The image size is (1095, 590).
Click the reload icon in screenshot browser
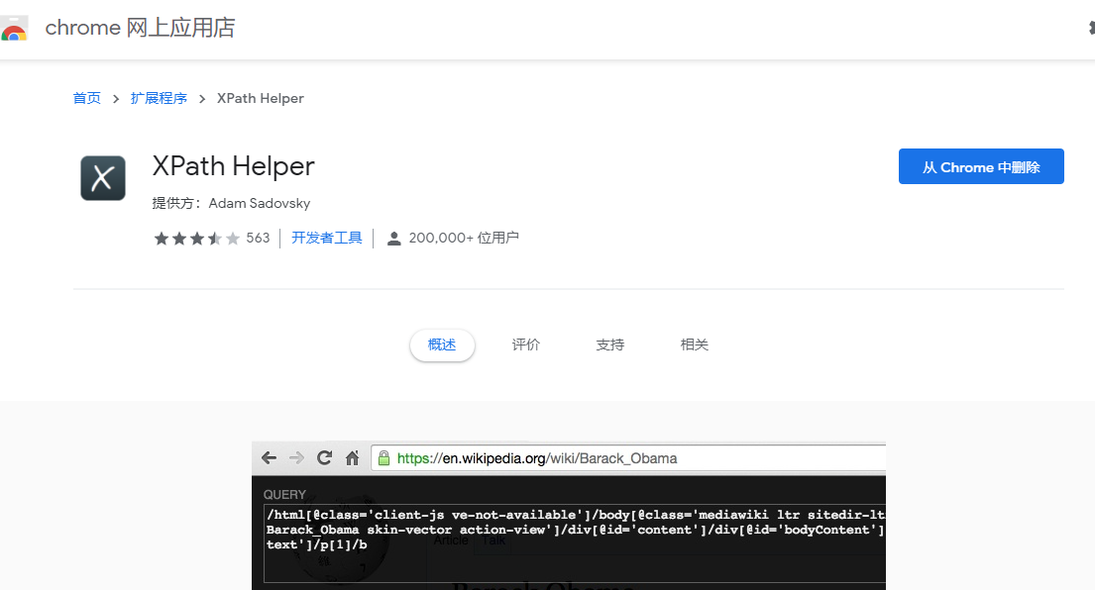[324, 458]
